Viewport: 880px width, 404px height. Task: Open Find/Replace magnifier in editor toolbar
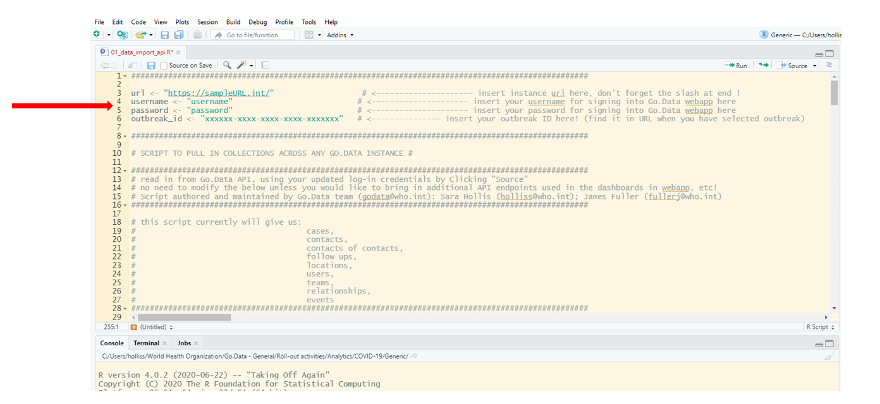pos(227,65)
